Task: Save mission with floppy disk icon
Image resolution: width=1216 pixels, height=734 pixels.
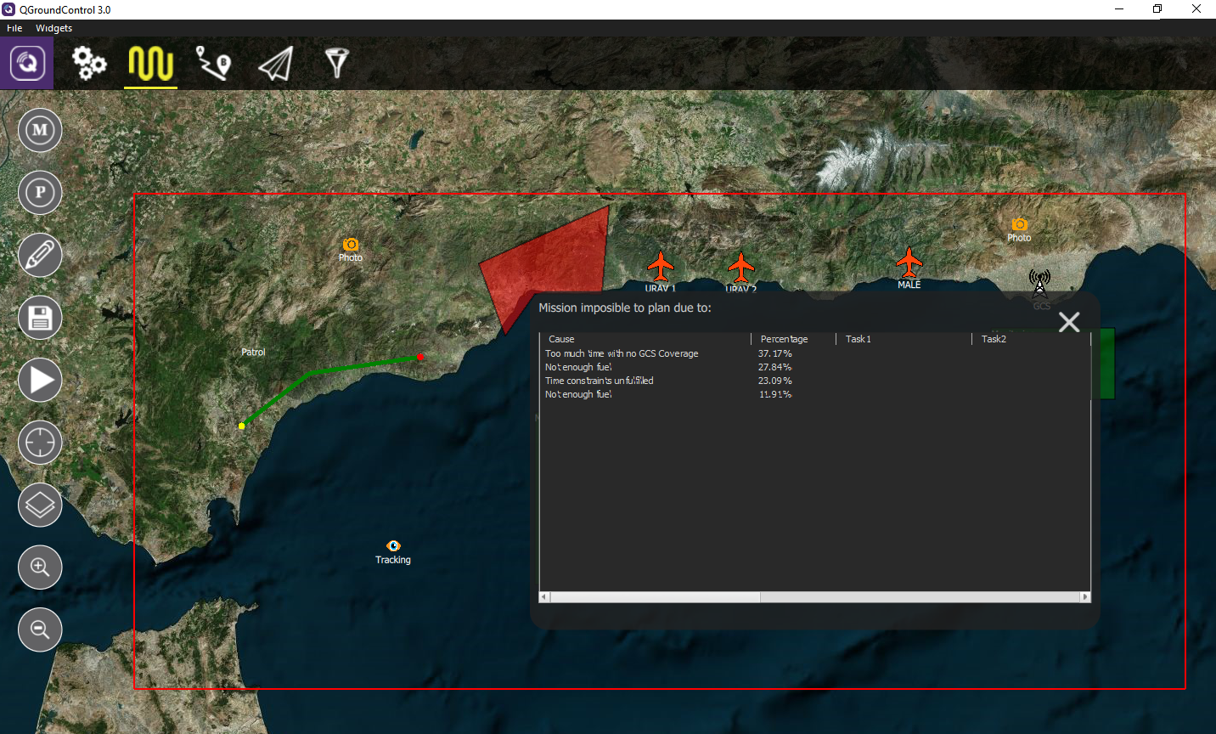Action: point(40,318)
